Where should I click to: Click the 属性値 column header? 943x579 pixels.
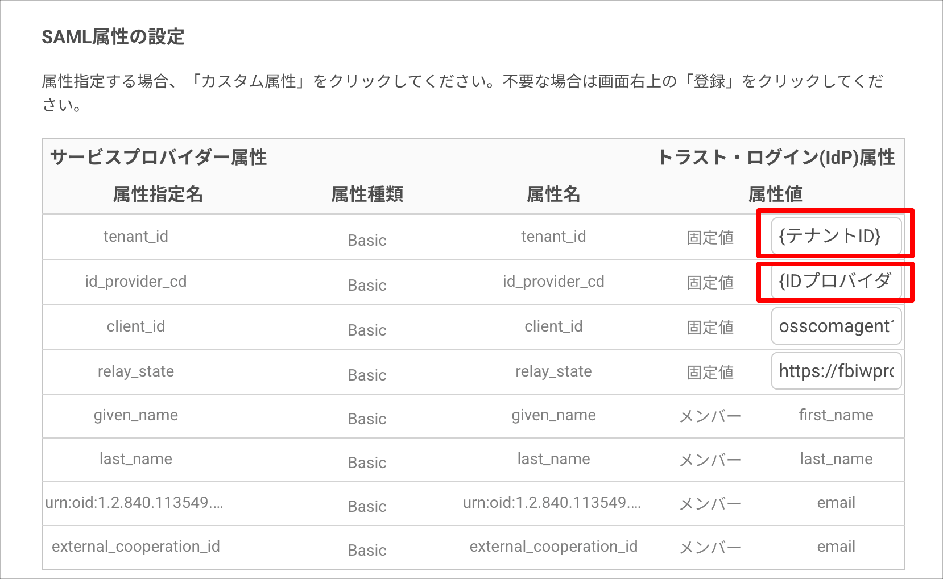point(775,195)
